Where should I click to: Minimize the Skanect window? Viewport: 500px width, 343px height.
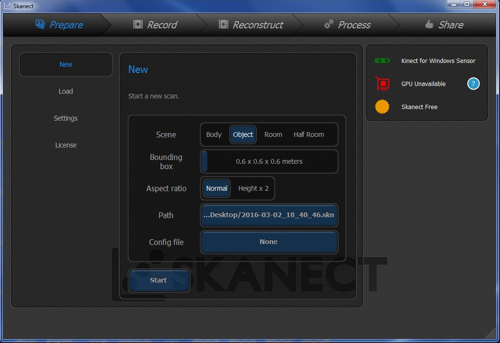pyautogui.click(x=453, y=4)
